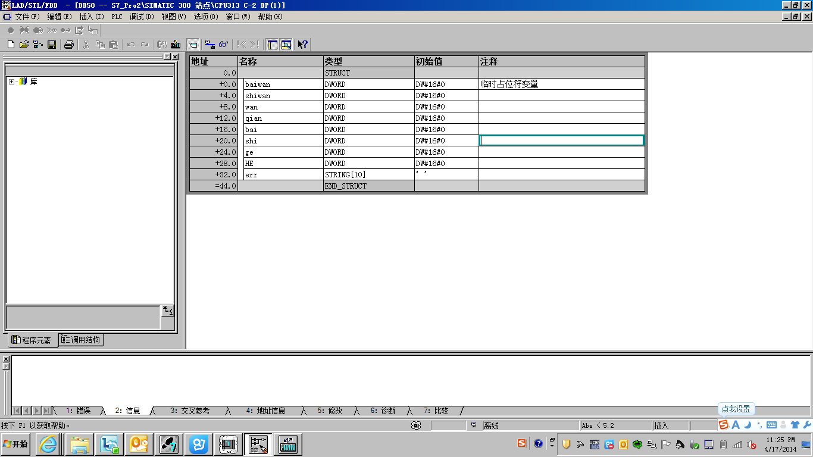Screen dimensions: 813x457
Task: Open the 帮助(H) menu
Action: coord(270,17)
